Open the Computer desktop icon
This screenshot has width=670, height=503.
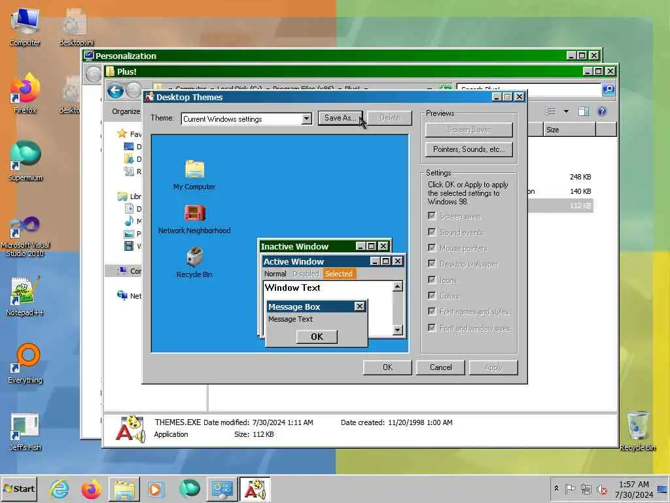coord(25,26)
